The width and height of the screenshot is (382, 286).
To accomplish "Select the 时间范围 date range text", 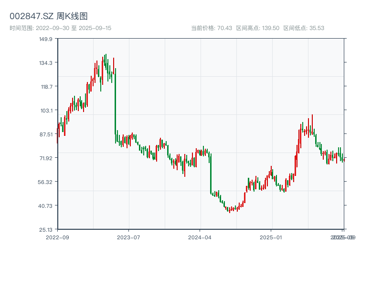I will [x=60, y=28].
